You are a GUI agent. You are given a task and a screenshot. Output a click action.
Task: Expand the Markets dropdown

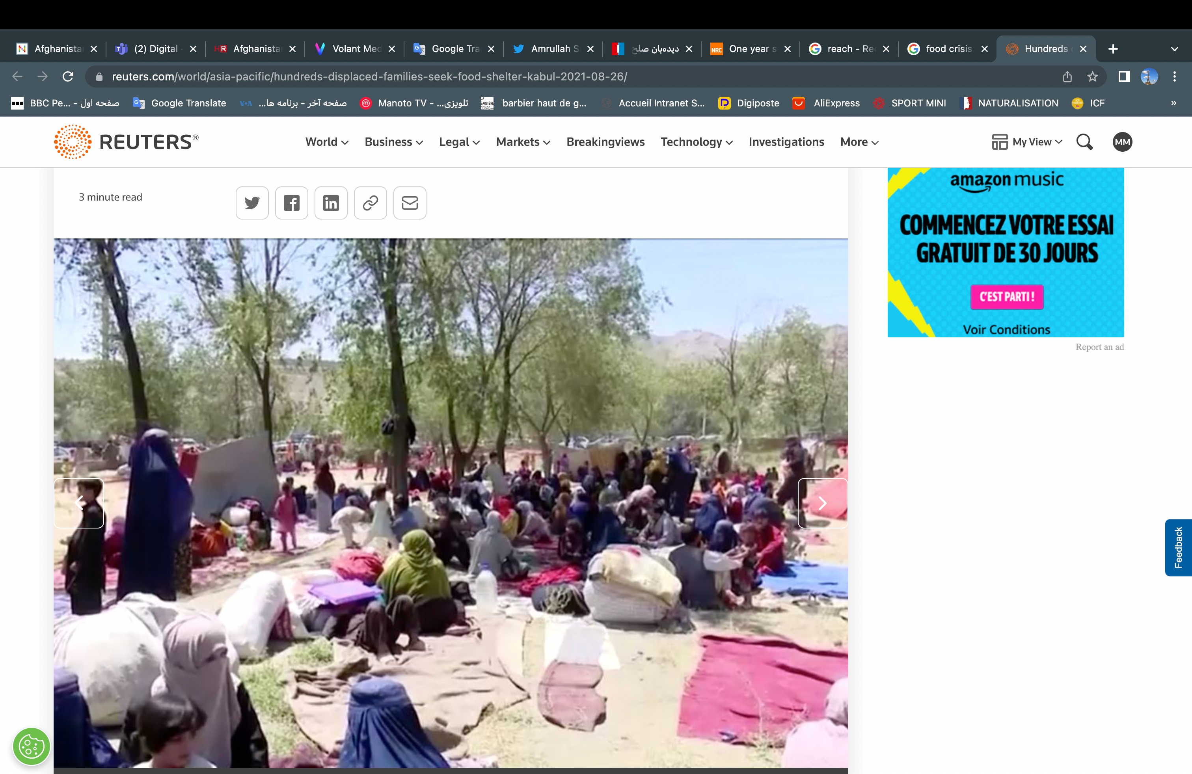[523, 142]
